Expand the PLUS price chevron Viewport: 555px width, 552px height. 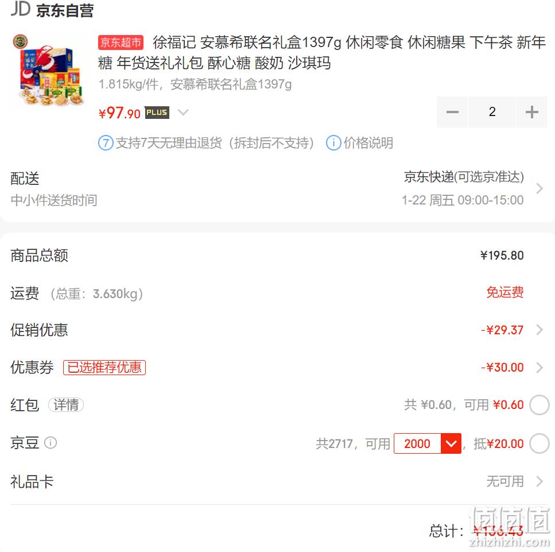pyautogui.click(x=183, y=113)
